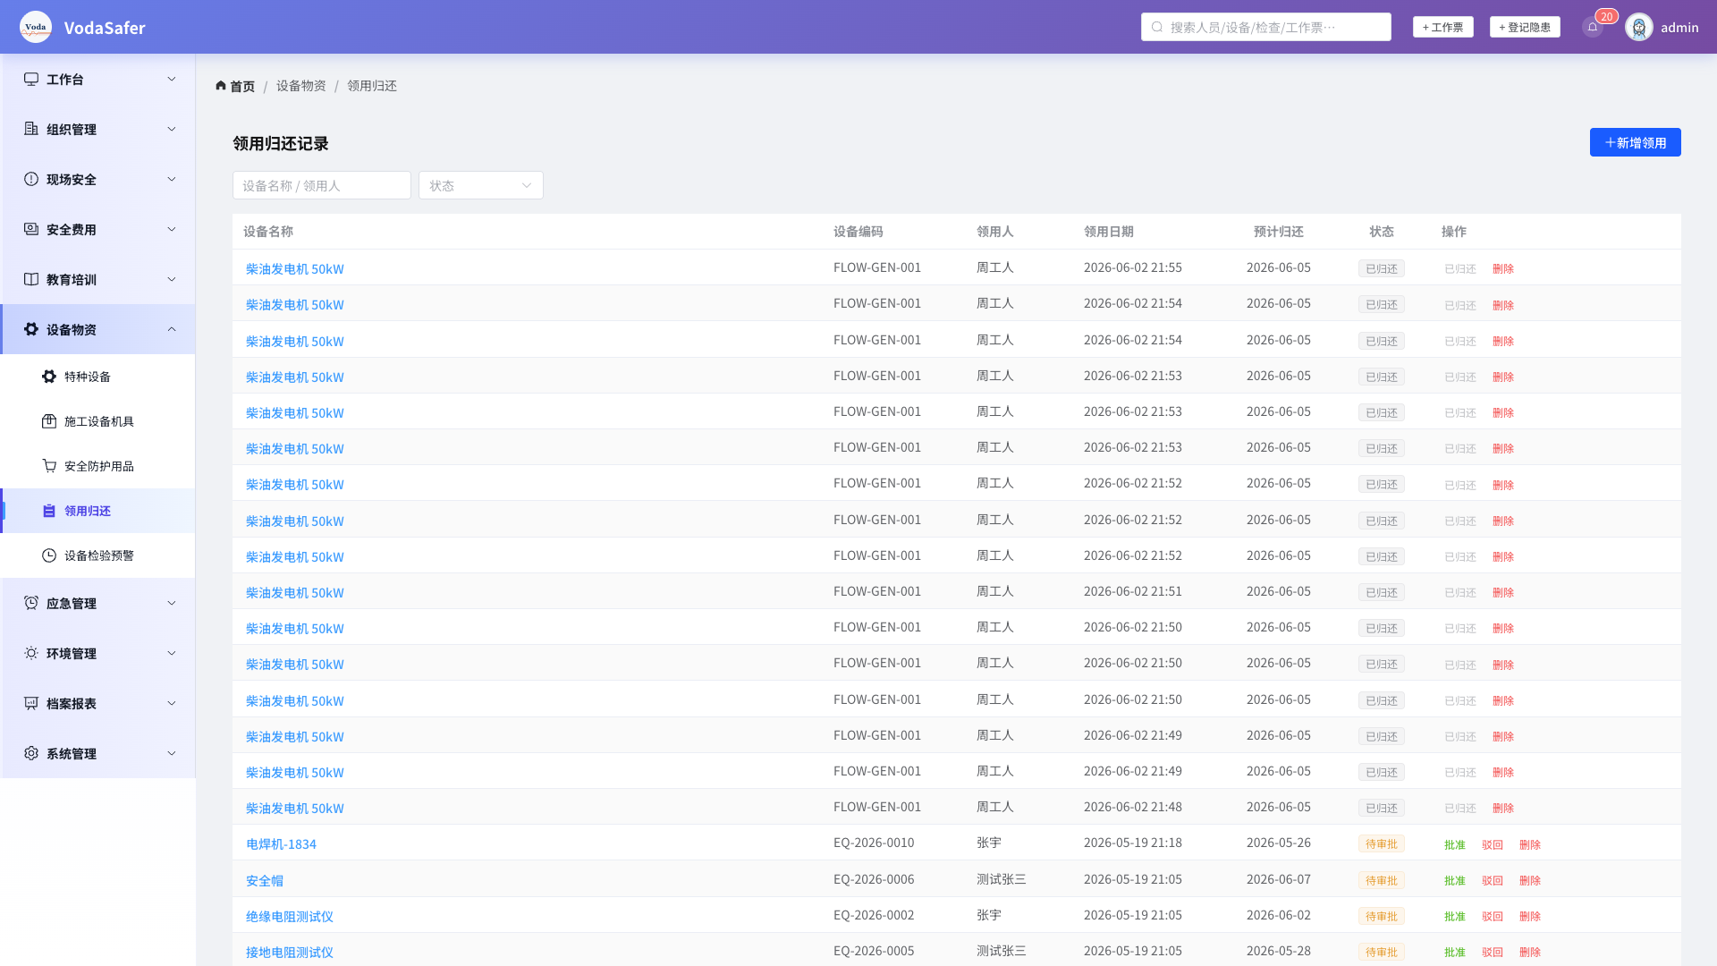Click the 施工设备机具 box icon
The image size is (1717, 966).
point(49,421)
